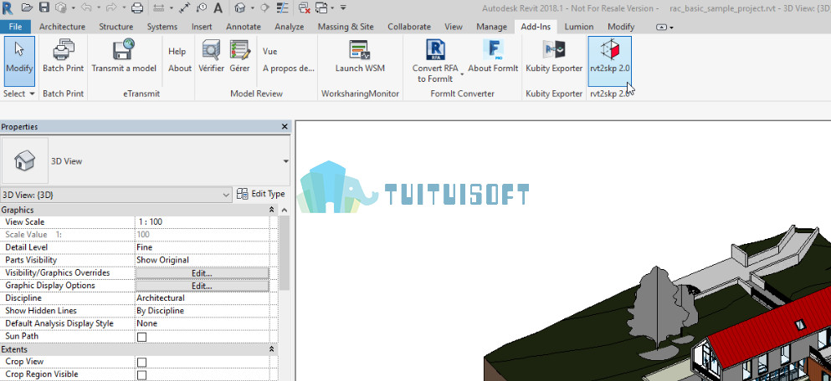
Task: Open the Switch Windows dropdown arrow
Action: pos(332,8)
